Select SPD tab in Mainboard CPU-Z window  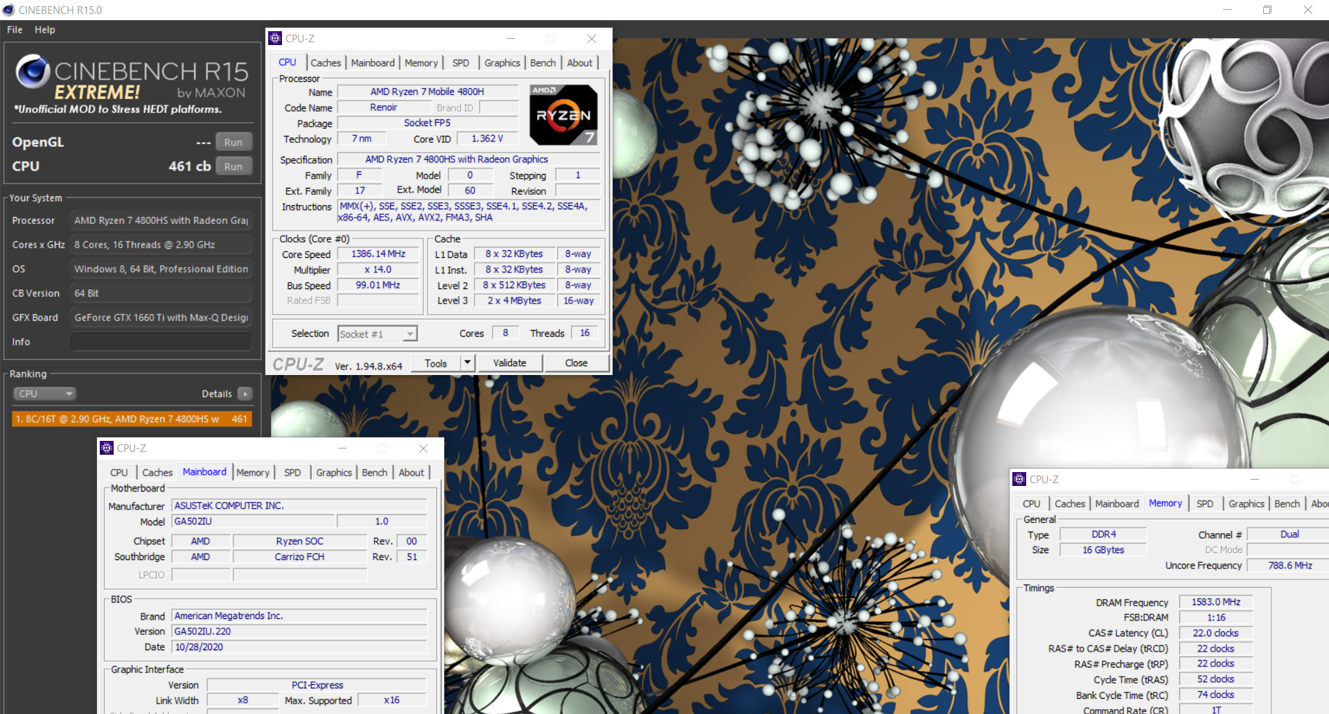point(292,472)
